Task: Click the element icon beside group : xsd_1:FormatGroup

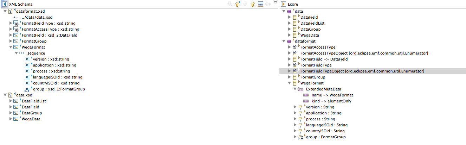Action: (x=27, y=89)
